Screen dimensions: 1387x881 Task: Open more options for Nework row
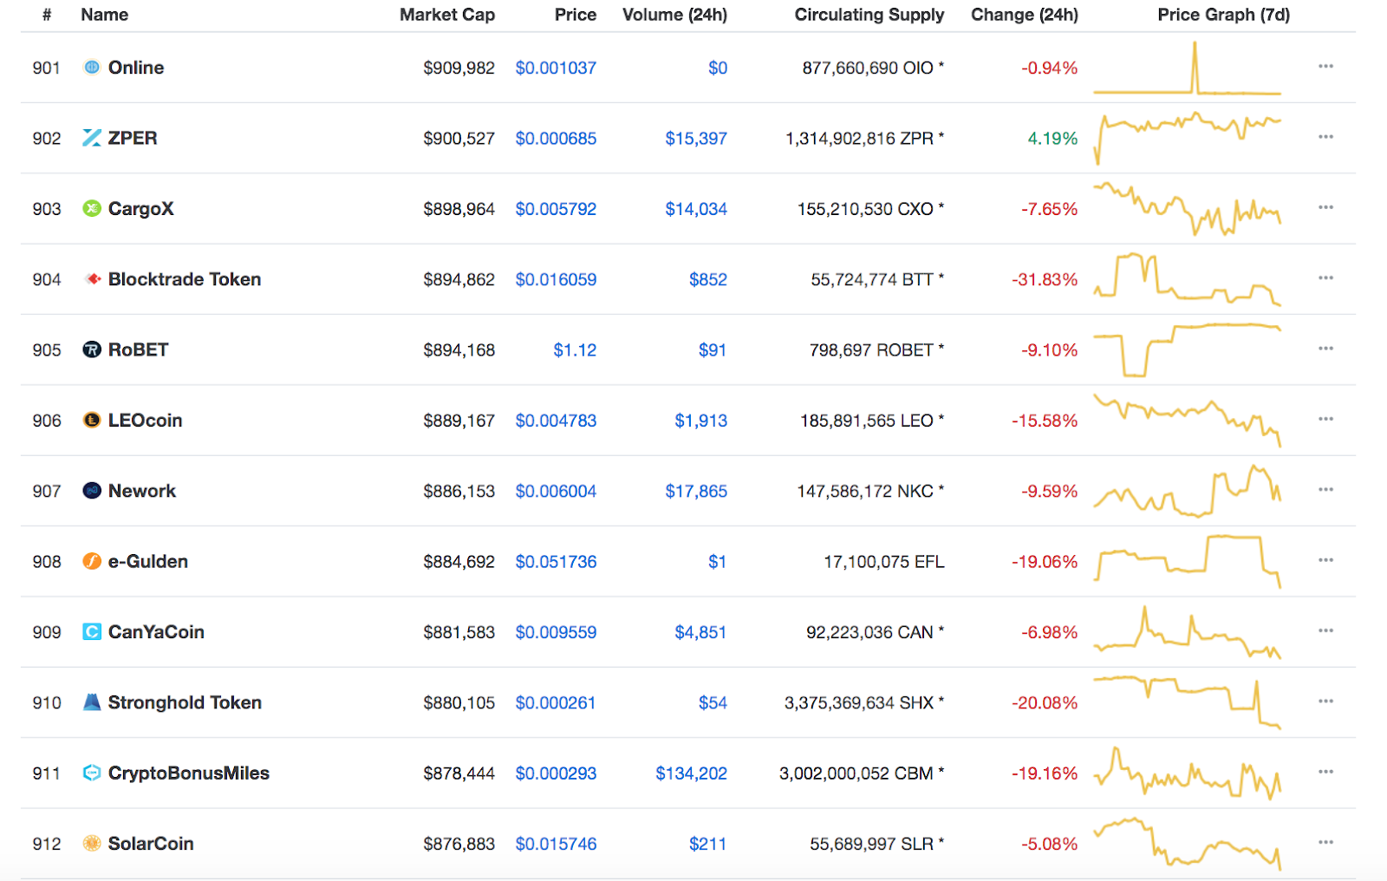(1325, 489)
